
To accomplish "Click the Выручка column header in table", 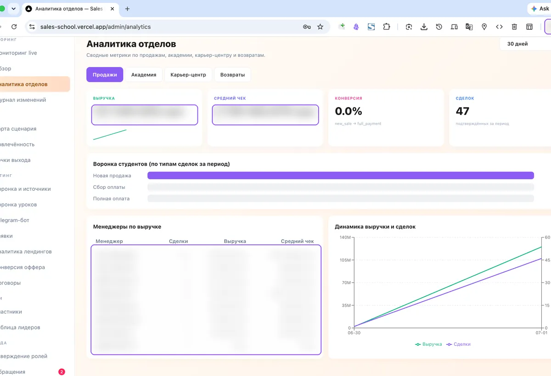I will (x=235, y=241).
